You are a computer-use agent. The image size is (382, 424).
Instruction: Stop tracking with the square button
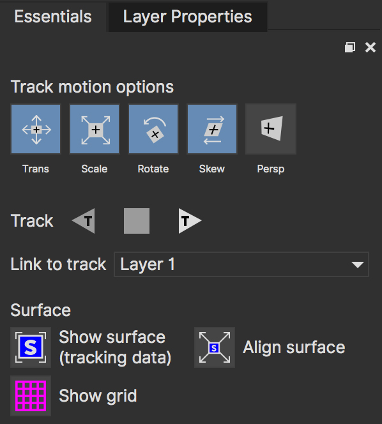pos(137,221)
